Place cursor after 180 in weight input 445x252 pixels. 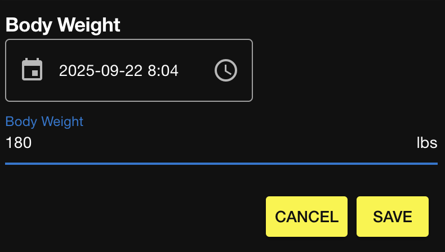coord(33,143)
